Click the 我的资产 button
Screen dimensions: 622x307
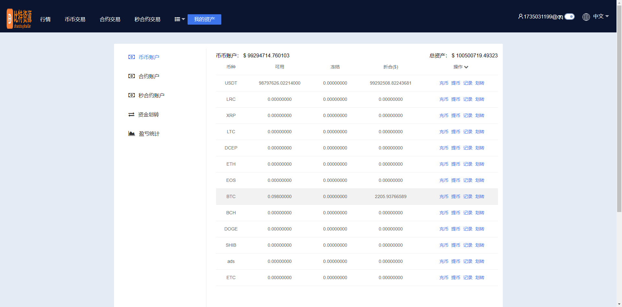pyautogui.click(x=204, y=19)
